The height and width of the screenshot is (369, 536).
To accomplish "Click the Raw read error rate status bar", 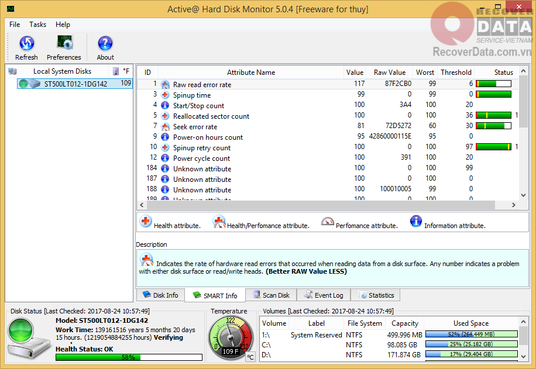I will click(x=494, y=84).
